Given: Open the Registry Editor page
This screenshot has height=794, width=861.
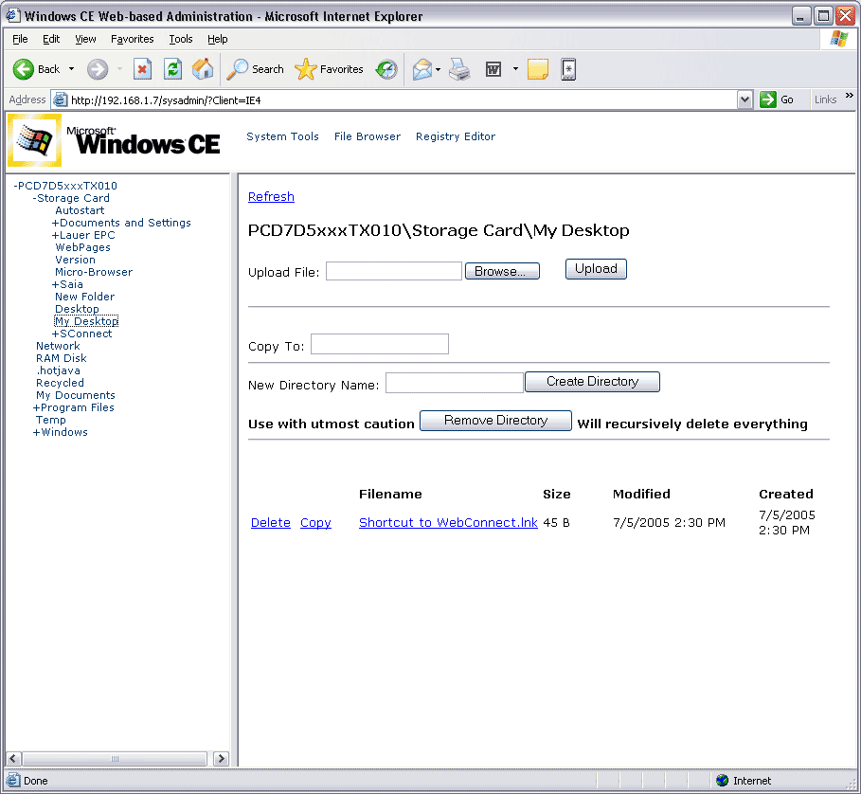Looking at the screenshot, I should point(456,136).
